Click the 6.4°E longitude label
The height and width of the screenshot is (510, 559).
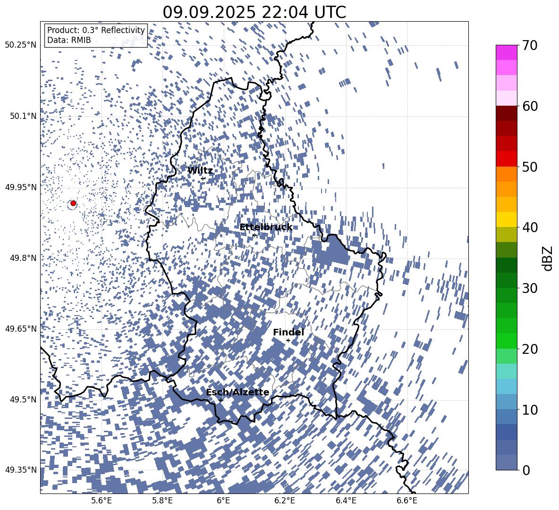coord(346,501)
